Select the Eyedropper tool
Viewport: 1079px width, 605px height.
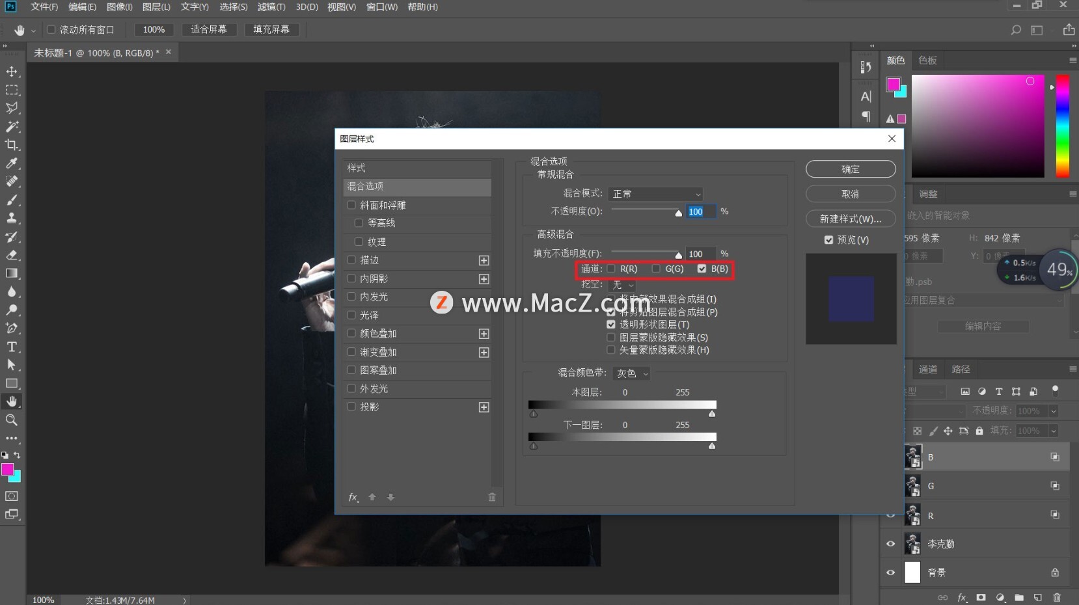(12, 163)
